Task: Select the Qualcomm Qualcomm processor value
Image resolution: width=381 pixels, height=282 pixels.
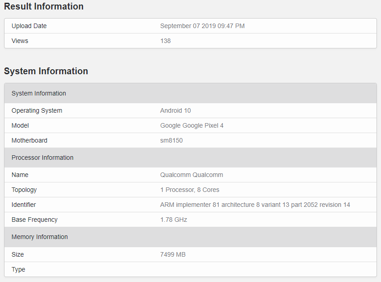Action: point(192,175)
